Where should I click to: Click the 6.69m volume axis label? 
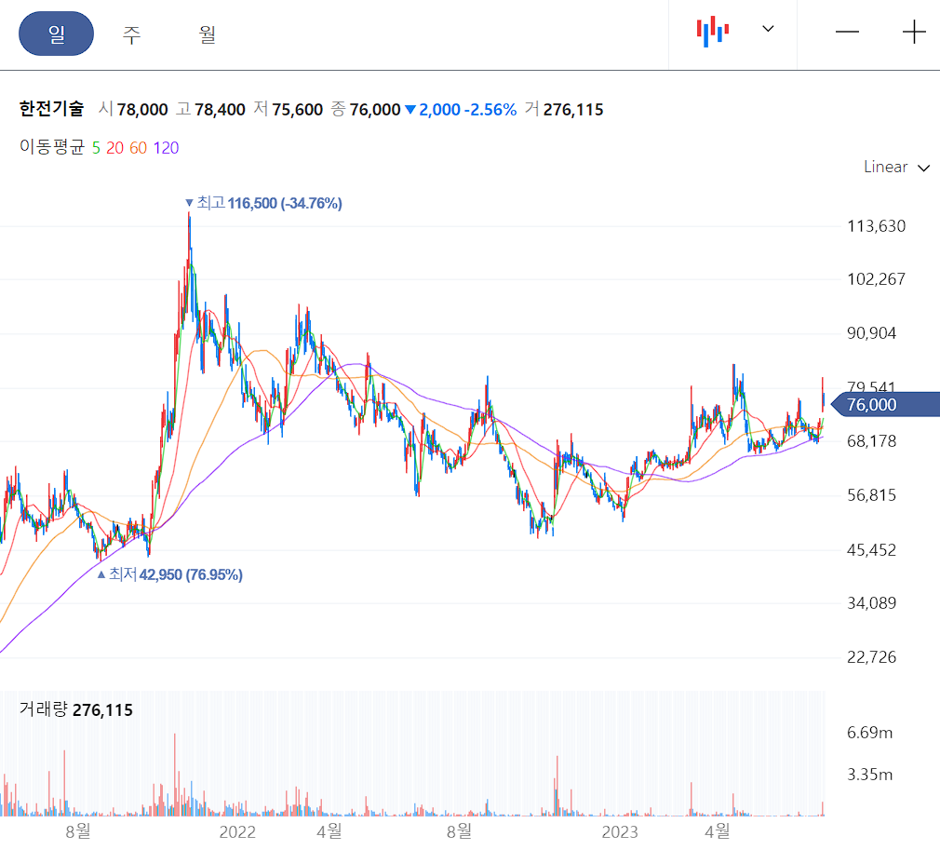point(870,733)
